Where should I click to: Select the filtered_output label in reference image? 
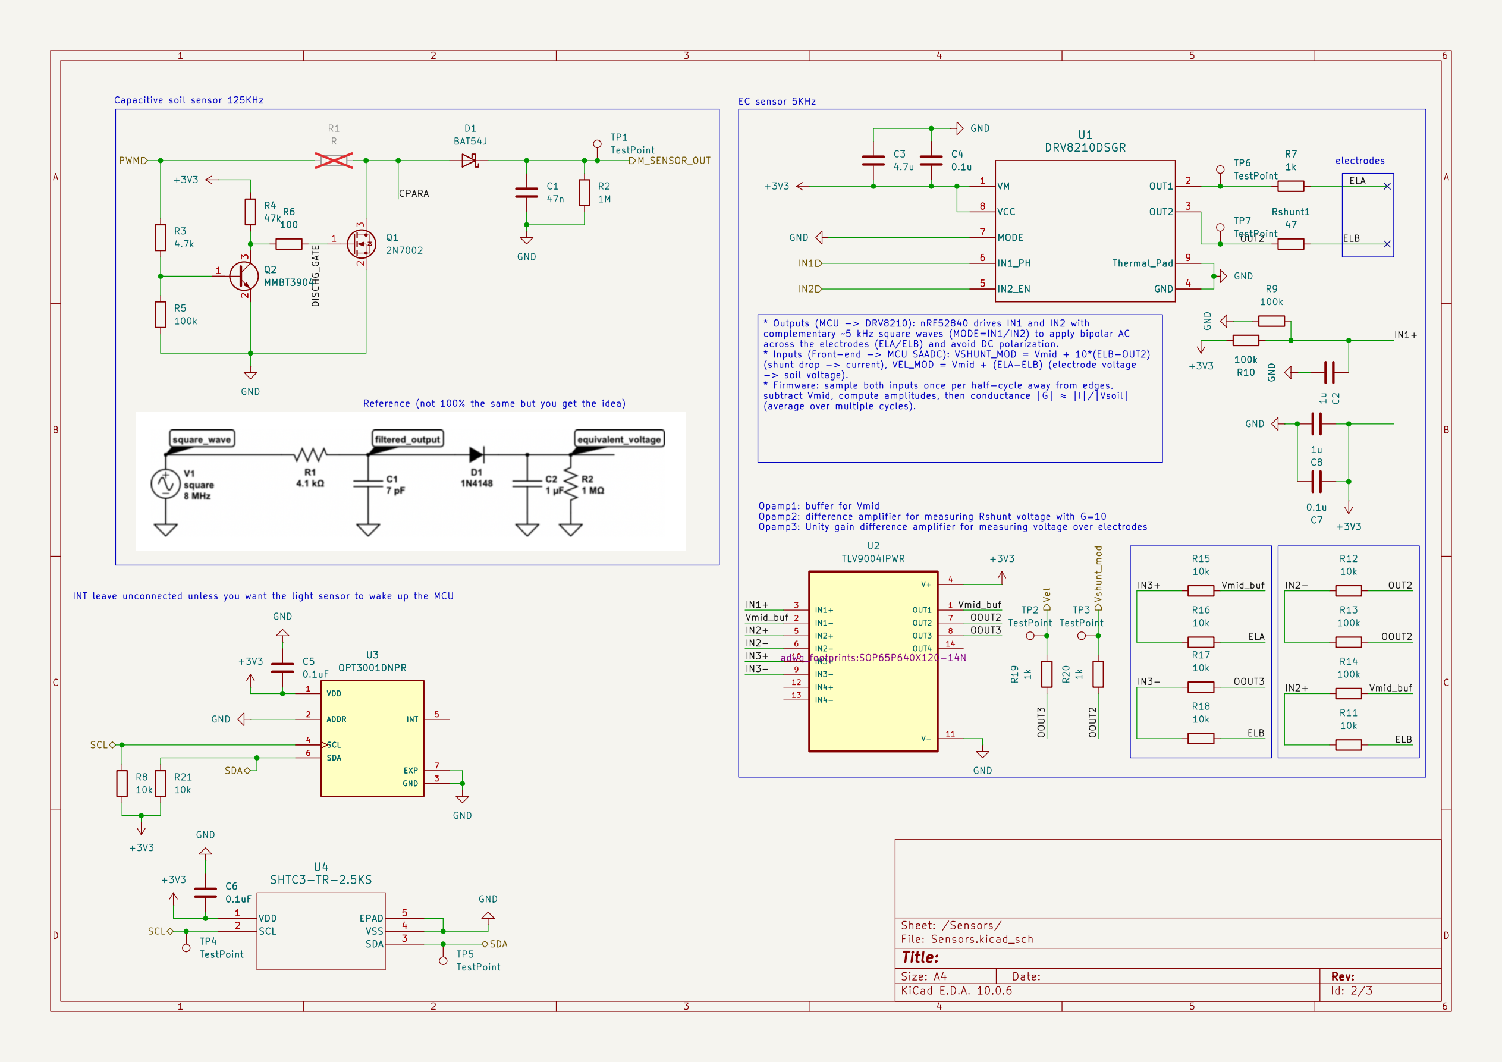click(x=407, y=439)
